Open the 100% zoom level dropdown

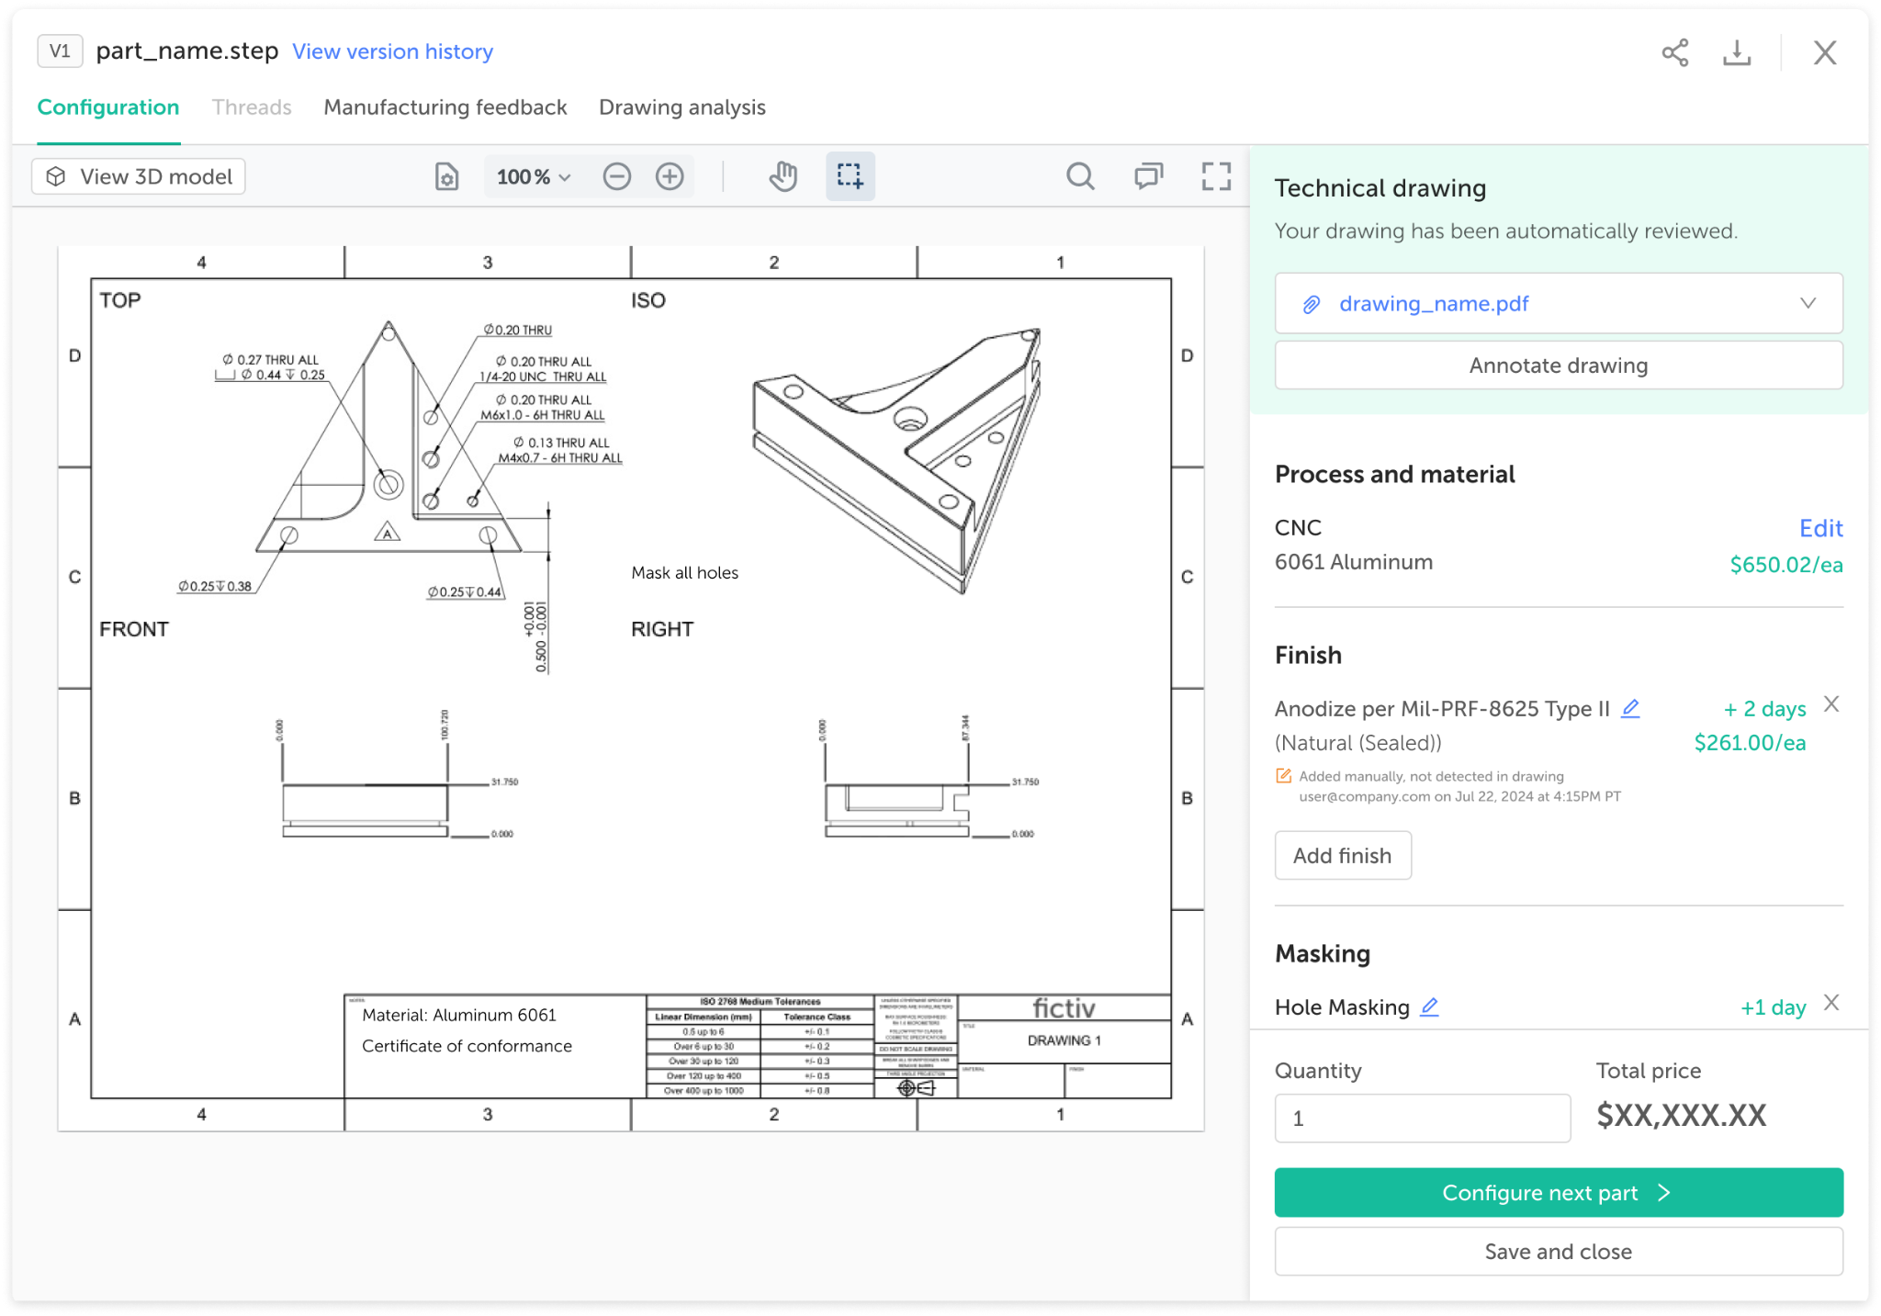[534, 176]
